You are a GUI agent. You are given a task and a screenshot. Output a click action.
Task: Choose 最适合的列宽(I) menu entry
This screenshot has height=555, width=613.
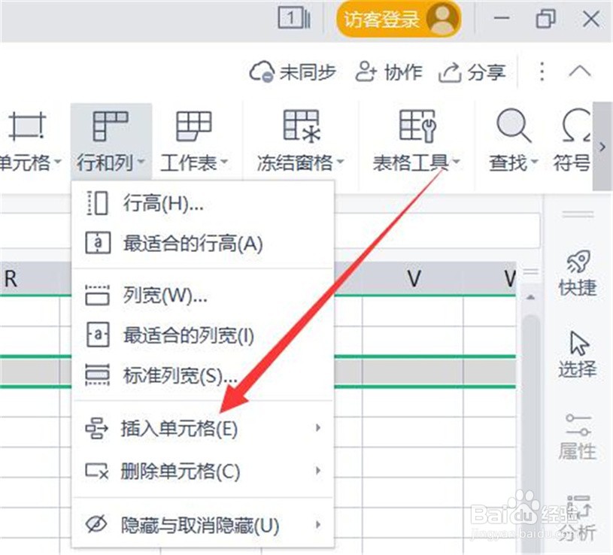point(203,335)
